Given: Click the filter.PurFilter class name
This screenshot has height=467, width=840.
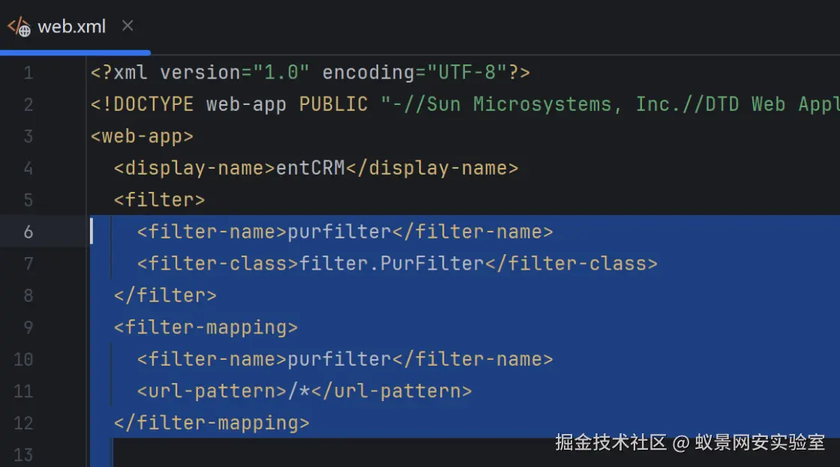Looking at the screenshot, I should pos(391,264).
